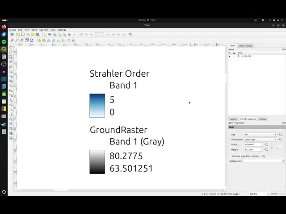Open the page Size dropdown
This screenshot has height=214, width=286.
click(x=261, y=135)
